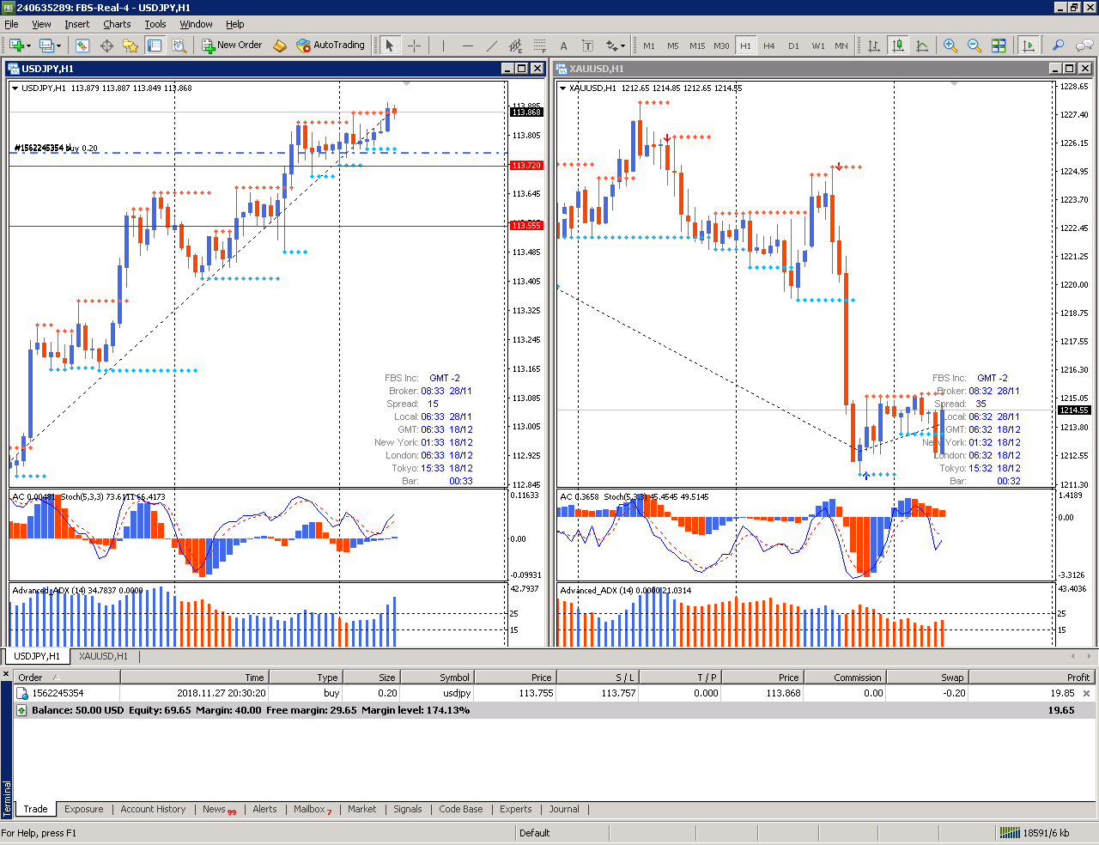This screenshot has height=845, width=1099.
Task: Open the new chart dropdown arrow
Action: tap(29, 46)
